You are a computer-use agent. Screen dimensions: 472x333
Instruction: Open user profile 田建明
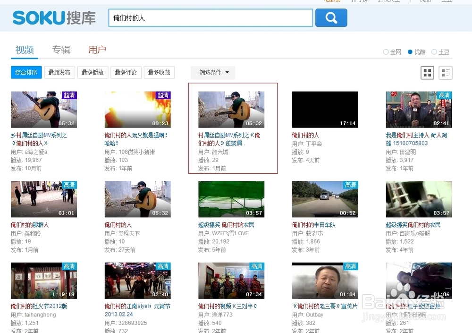tap(408, 152)
